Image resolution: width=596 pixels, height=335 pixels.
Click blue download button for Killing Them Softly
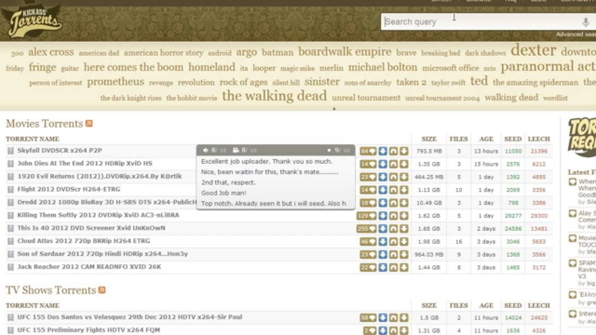pos(383,215)
